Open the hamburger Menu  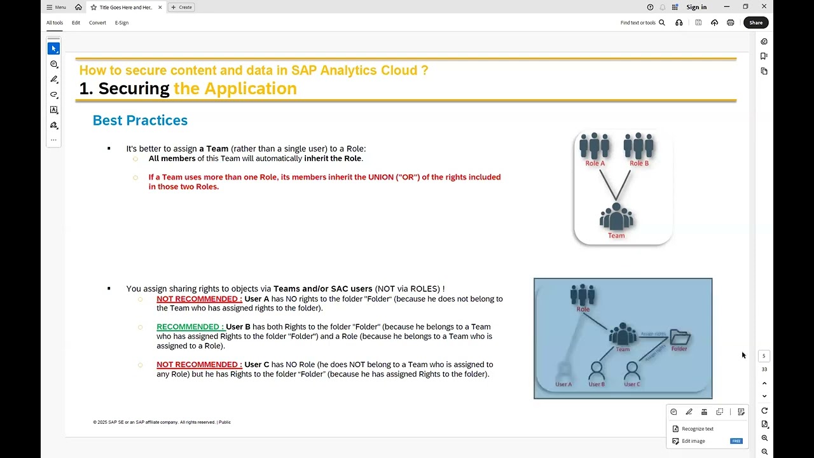pyautogui.click(x=56, y=7)
